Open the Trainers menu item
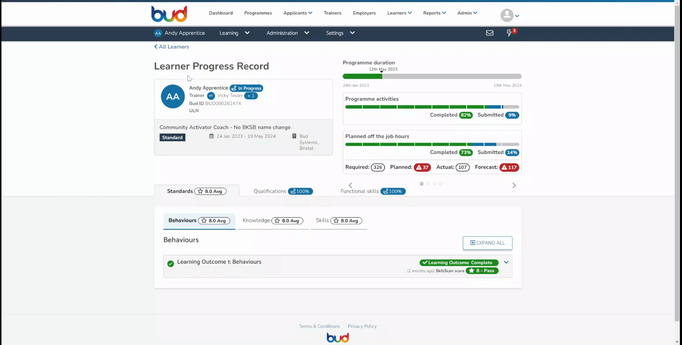Screen dimensions: 682x345 tap(332, 13)
